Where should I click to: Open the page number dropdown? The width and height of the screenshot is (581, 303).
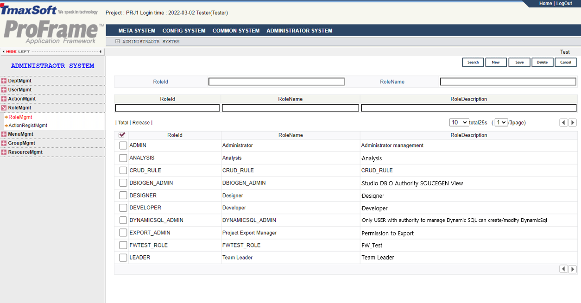click(501, 123)
